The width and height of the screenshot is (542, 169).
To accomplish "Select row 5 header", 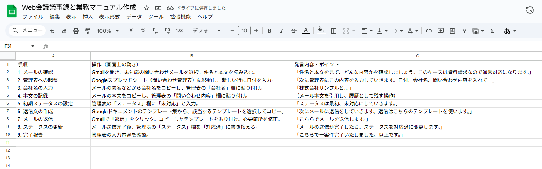I will (x=8, y=96).
